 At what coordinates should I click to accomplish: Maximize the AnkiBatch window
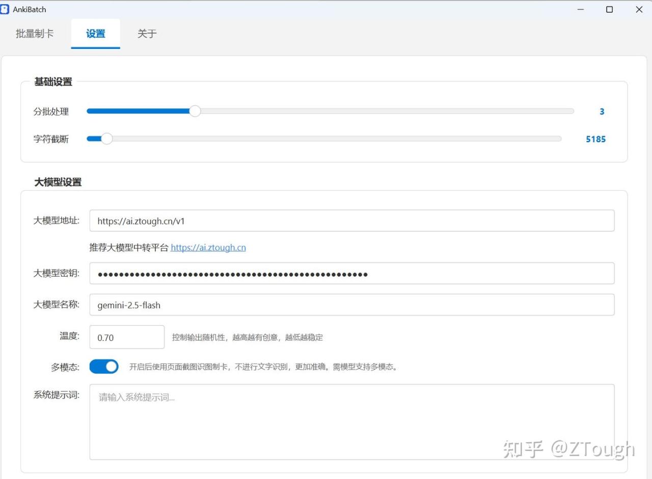[x=610, y=9]
